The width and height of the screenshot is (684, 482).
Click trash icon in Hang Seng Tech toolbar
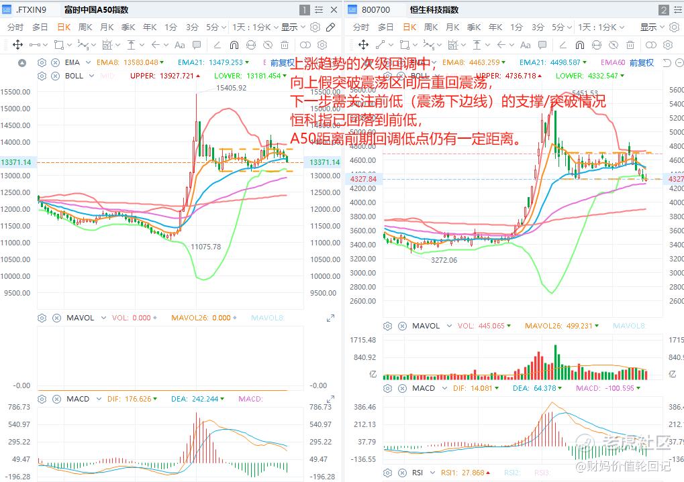[x=630, y=44]
